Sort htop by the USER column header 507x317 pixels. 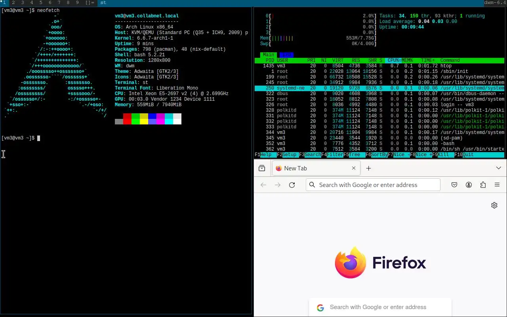tap(282, 60)
